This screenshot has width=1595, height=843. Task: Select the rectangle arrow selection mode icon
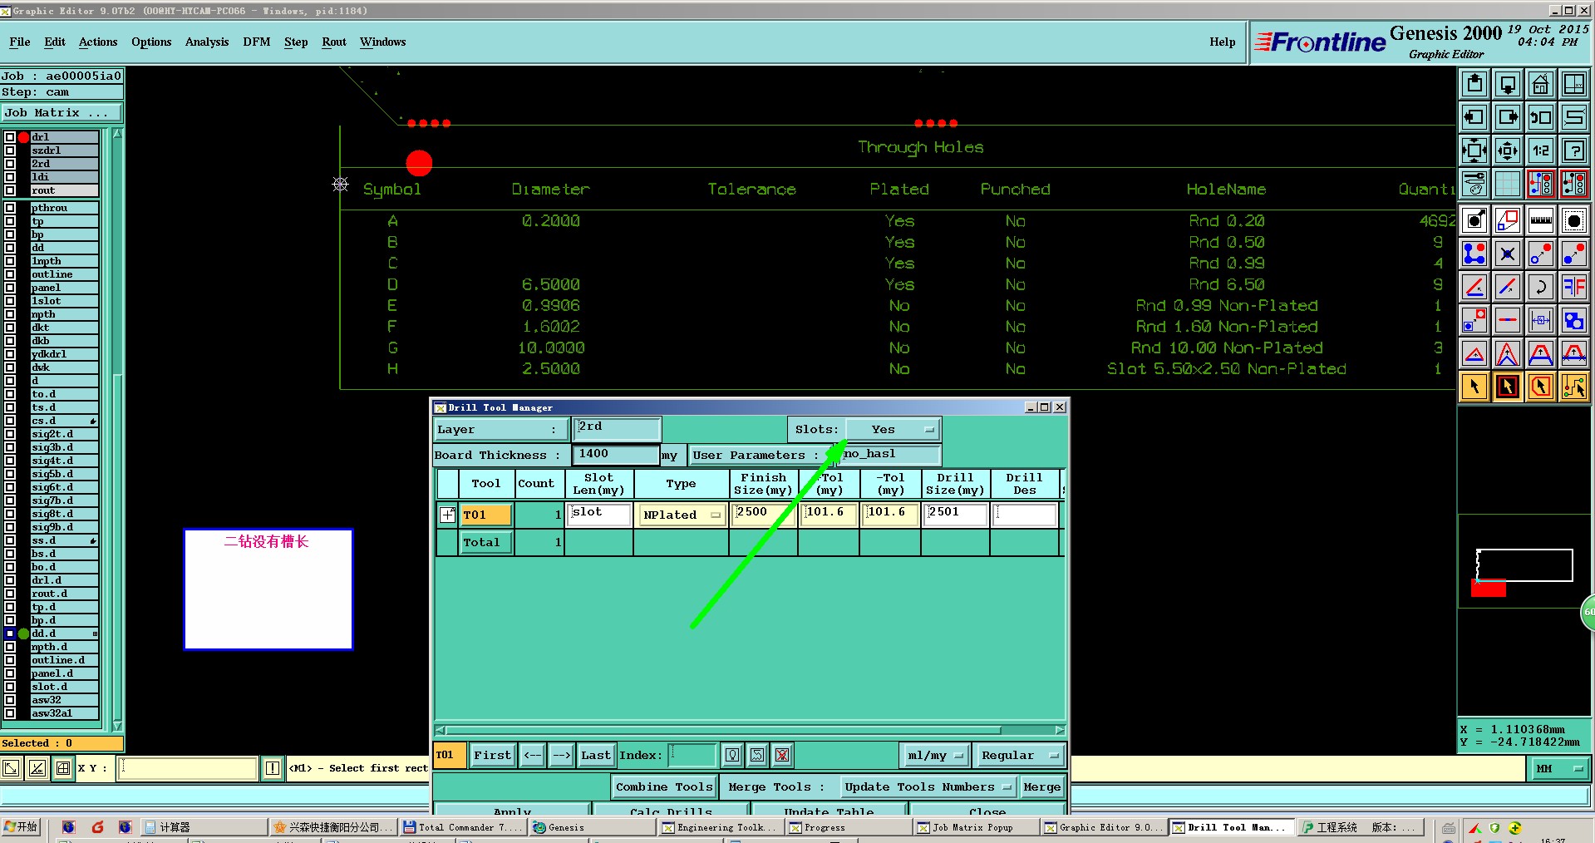(1508, 387)
